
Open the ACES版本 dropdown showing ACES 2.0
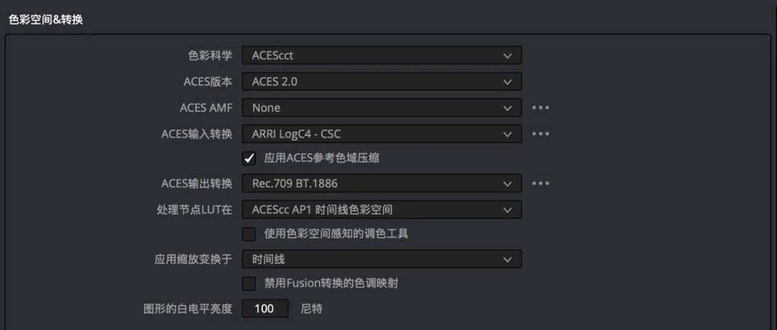(x=381, y=82)
